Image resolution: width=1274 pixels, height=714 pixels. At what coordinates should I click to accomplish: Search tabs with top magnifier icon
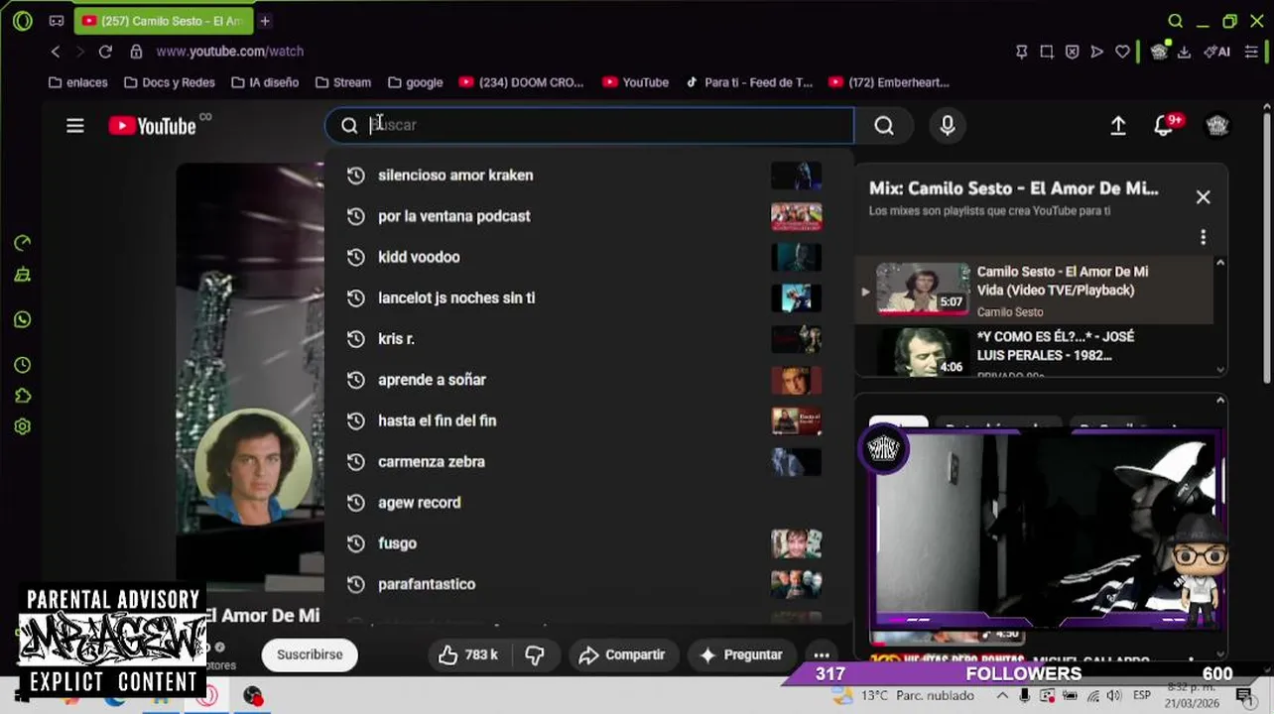pos(1176,21)
